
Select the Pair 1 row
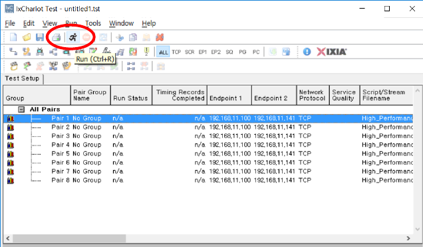pos(208,118)
